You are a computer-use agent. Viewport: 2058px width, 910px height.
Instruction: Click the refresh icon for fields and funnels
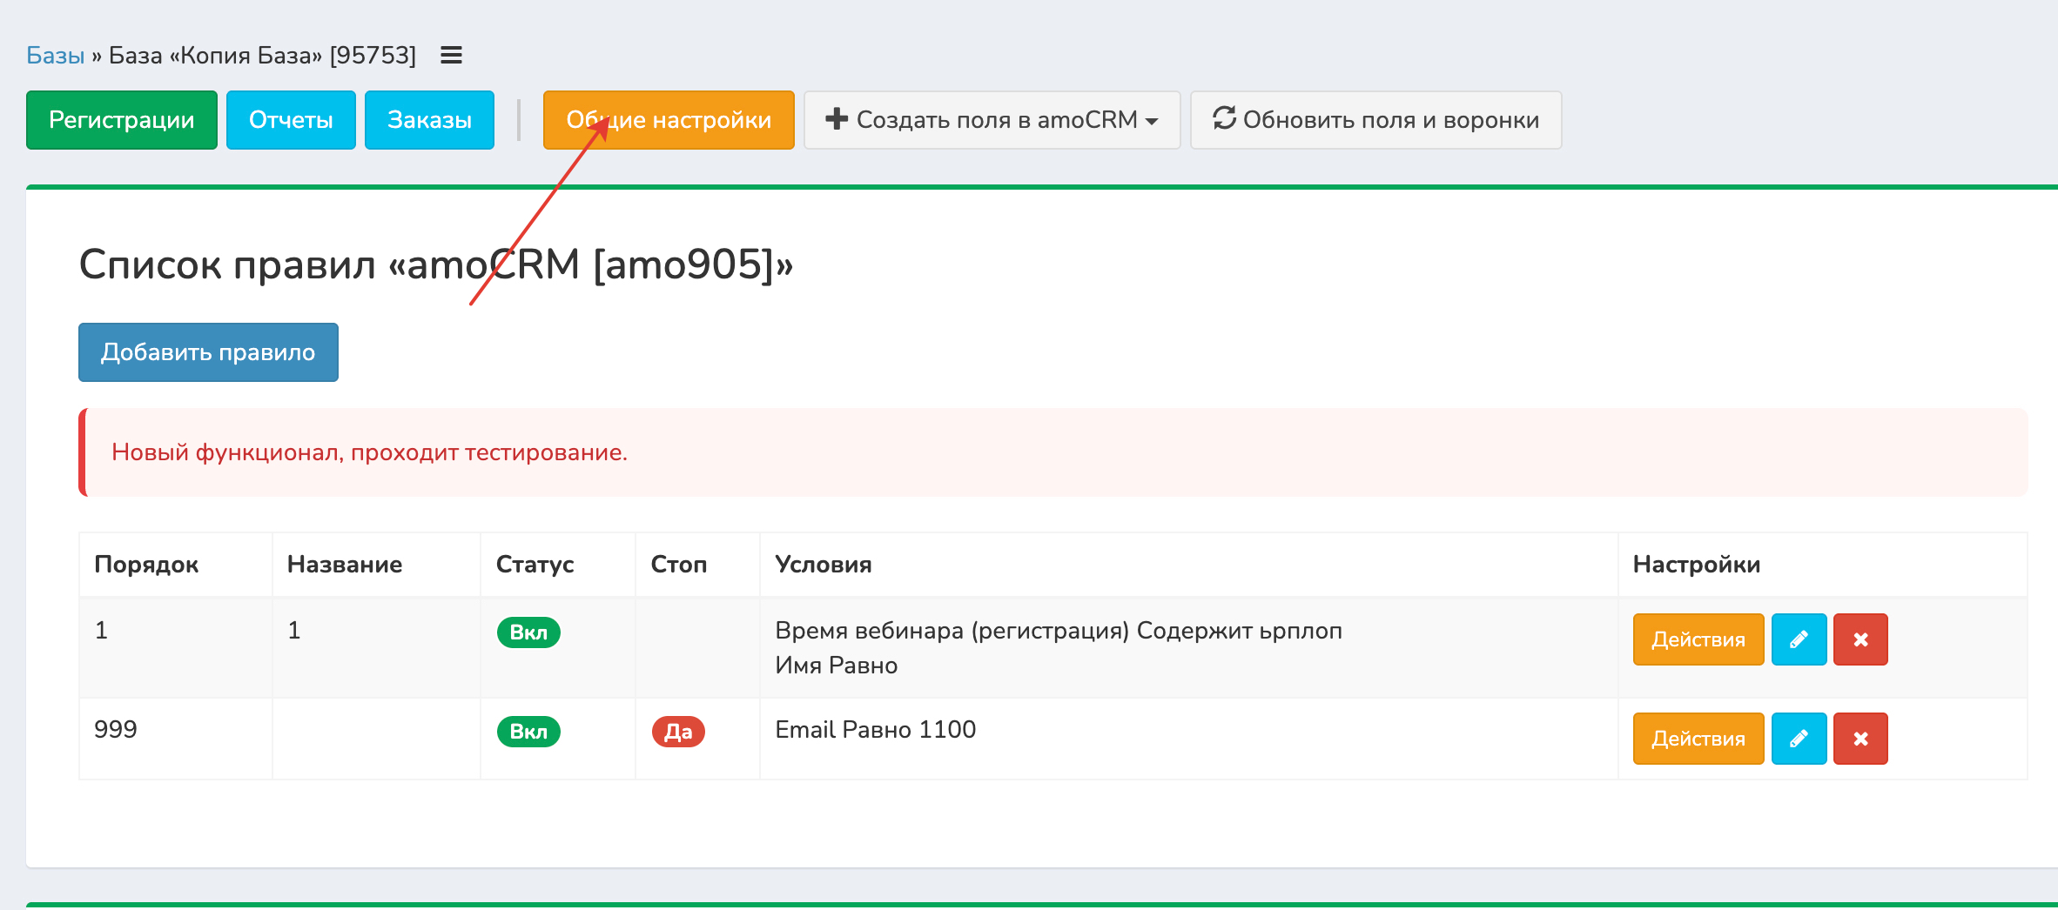pyautogui.click(x=1224, y=118)
